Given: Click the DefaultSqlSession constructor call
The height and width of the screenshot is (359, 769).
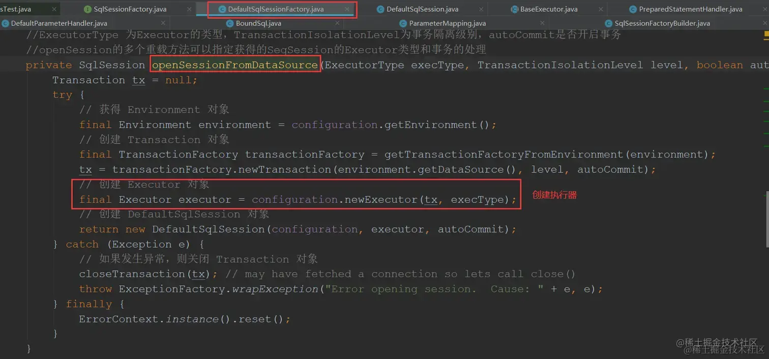Looking at the screenshot, I should [209, 229].
